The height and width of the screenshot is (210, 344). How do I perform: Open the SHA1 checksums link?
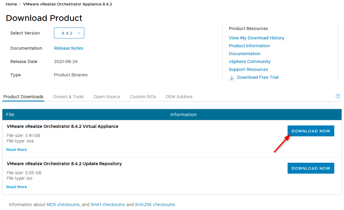click(x=108, y=205)
